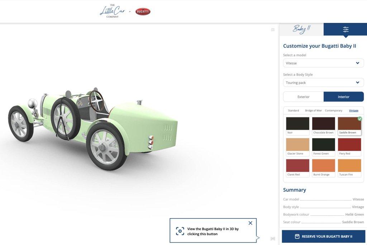Click the chevron arrow in model dropdown

357,63
